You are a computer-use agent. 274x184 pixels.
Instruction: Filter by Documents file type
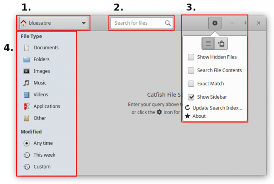tap(41, 47)
